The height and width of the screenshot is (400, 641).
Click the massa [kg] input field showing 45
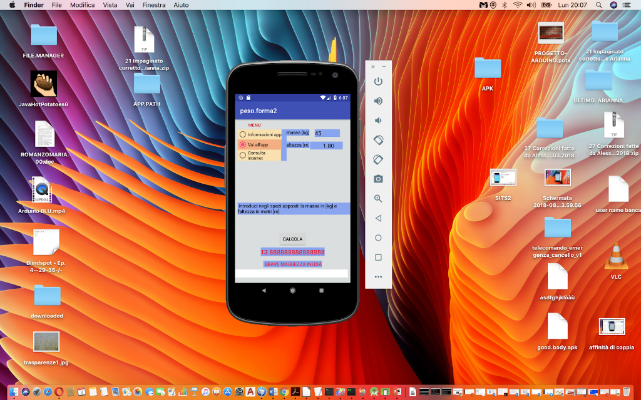click(x=327, y=133)
